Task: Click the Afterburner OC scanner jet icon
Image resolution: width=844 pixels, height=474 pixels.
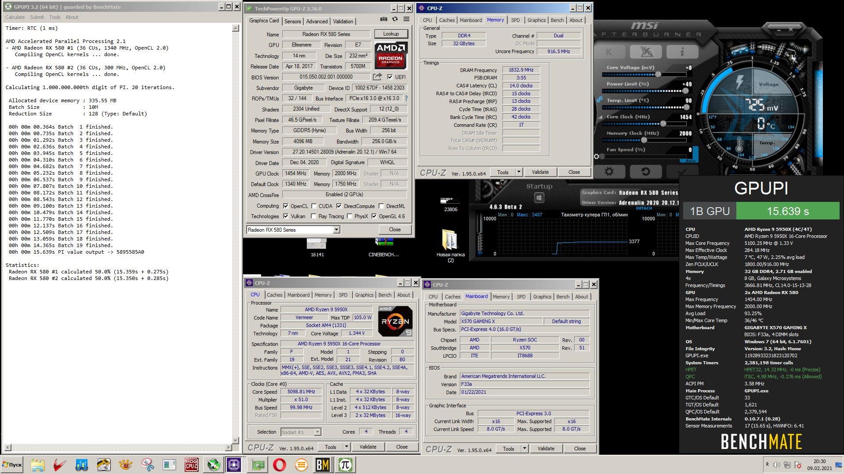Action: click(x=646, y=52)
